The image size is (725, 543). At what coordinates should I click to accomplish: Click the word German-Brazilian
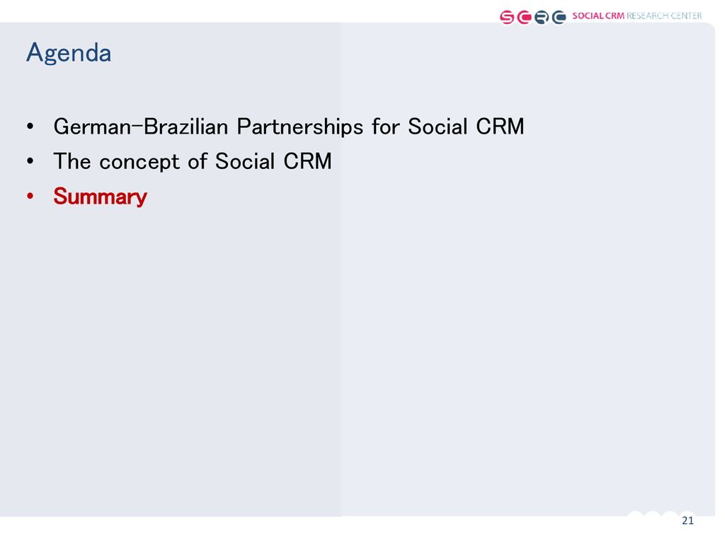pyautogui.click(x=141, y=127)
